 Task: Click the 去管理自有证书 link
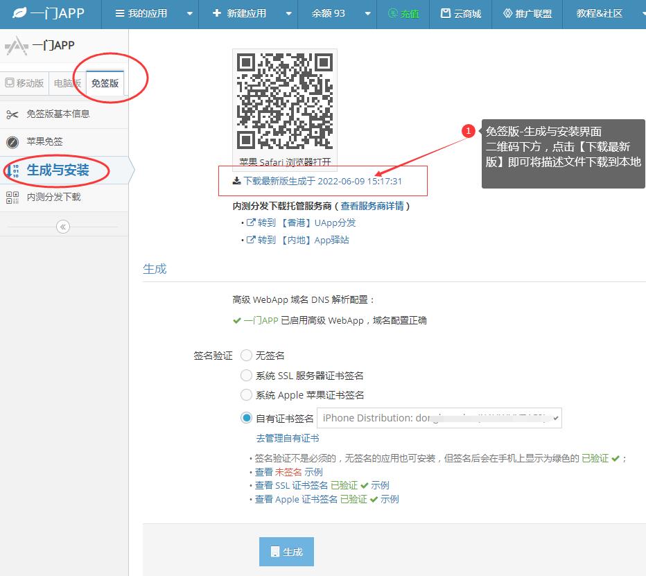coord(288,438)
